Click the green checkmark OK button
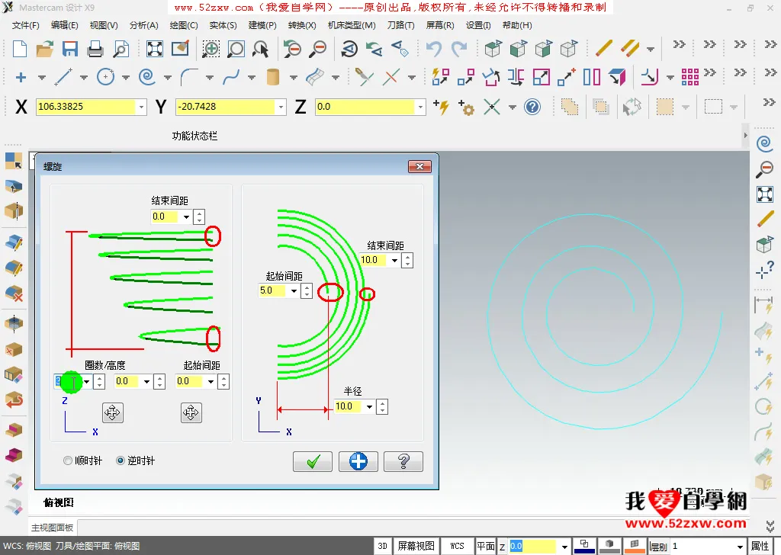Screen dimensions: 781x555 pos(312,461)
